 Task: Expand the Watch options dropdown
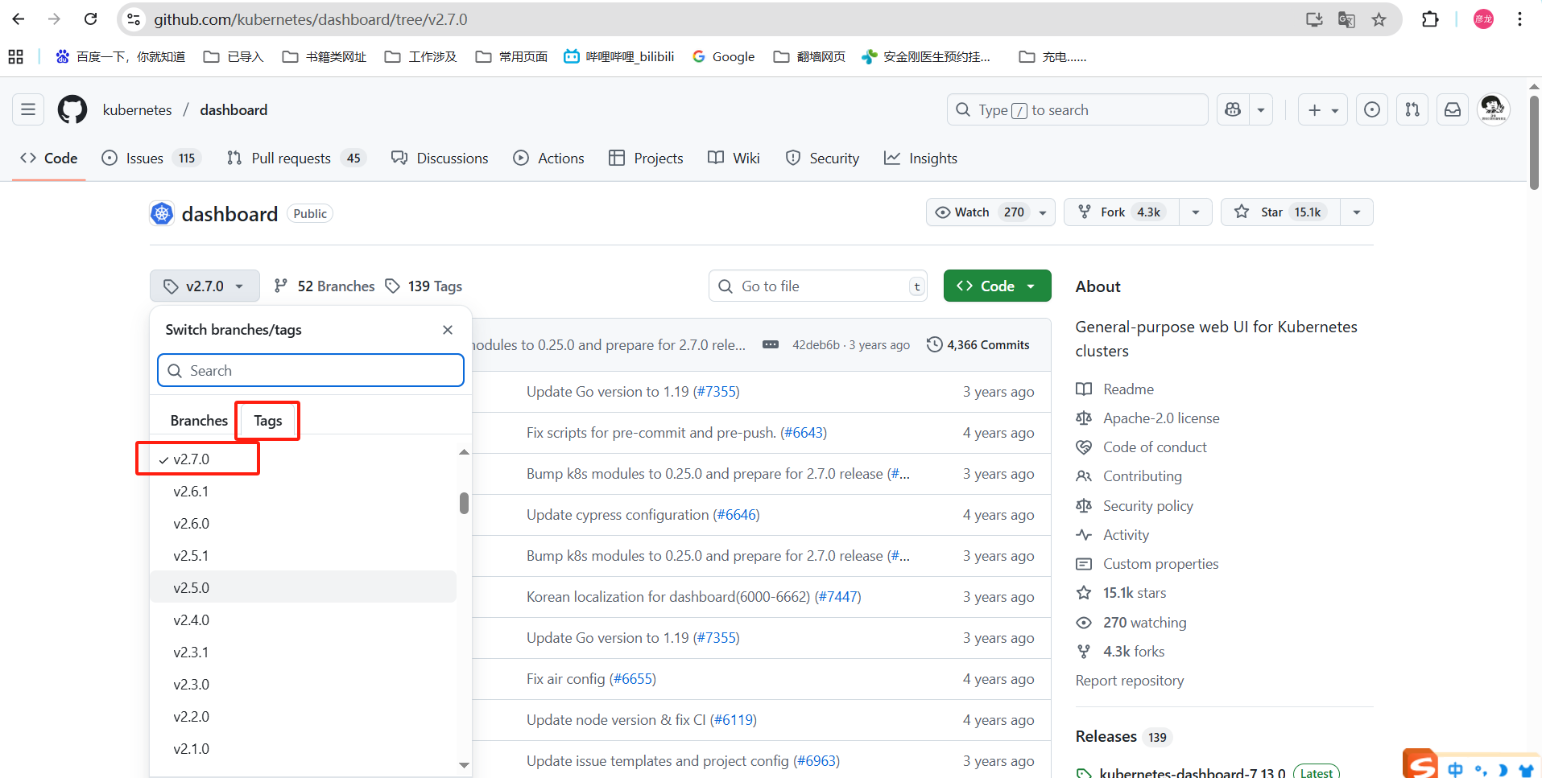tap(1043, 212)
